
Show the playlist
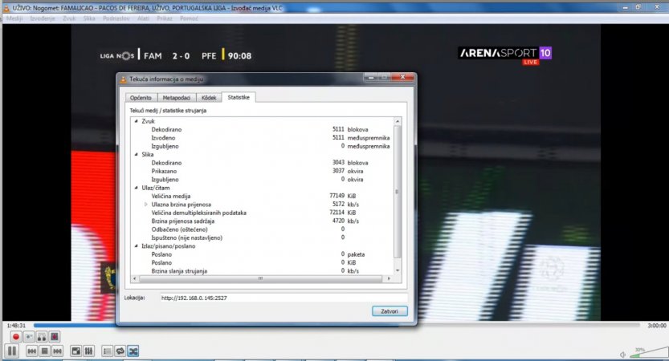point(107,351)
